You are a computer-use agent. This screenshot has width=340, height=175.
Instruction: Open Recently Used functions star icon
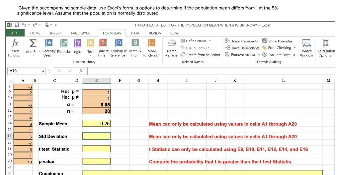tap(49, 43)
